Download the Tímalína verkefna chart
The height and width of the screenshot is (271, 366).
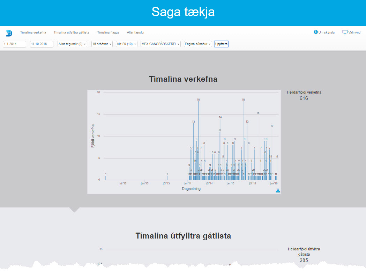pyautogui.click(x=278, y=191)
